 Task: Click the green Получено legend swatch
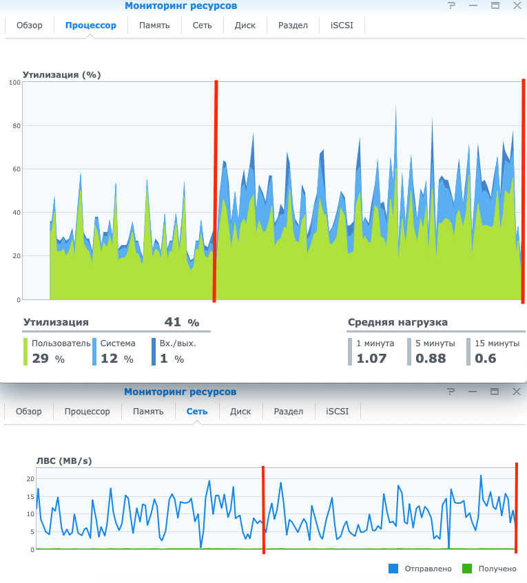click(466, 569)
